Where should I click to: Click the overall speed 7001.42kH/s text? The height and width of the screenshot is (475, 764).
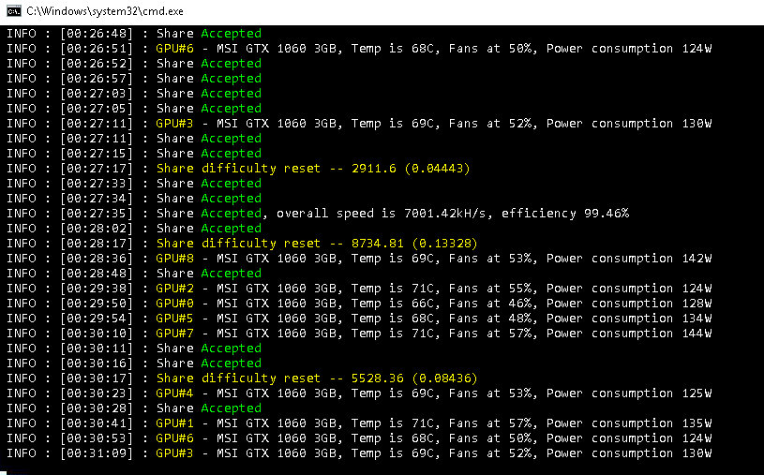pos(381,214)
